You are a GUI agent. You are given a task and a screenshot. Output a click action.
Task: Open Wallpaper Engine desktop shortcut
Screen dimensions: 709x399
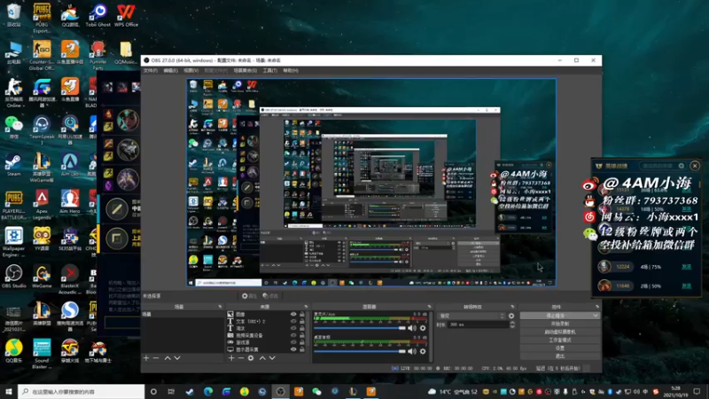13,242
